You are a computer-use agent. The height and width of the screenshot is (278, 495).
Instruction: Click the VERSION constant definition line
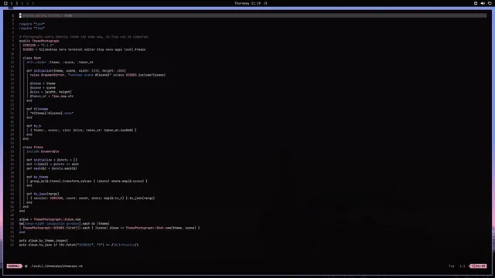click(38, 46)
